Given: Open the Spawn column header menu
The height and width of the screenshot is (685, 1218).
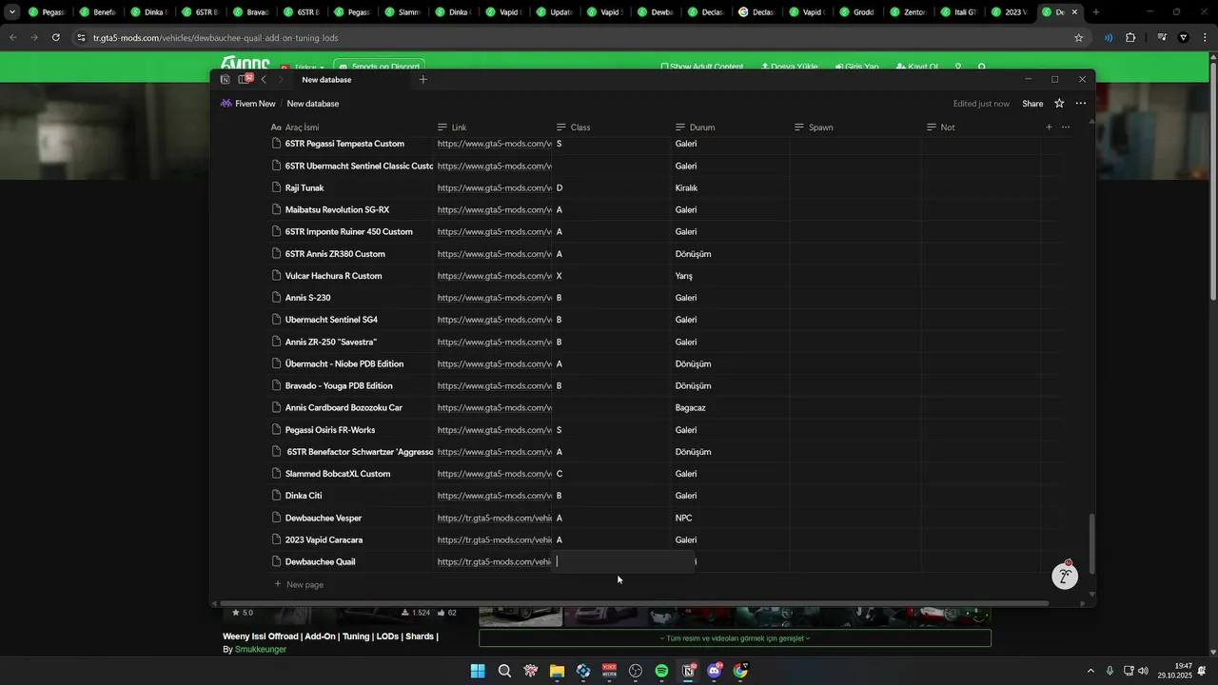Looking at the screenshot, I should tap(814, 127).
